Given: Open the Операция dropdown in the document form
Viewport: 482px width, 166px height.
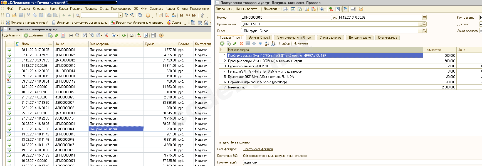Looking at the screenshot, I should pos(224,9).
